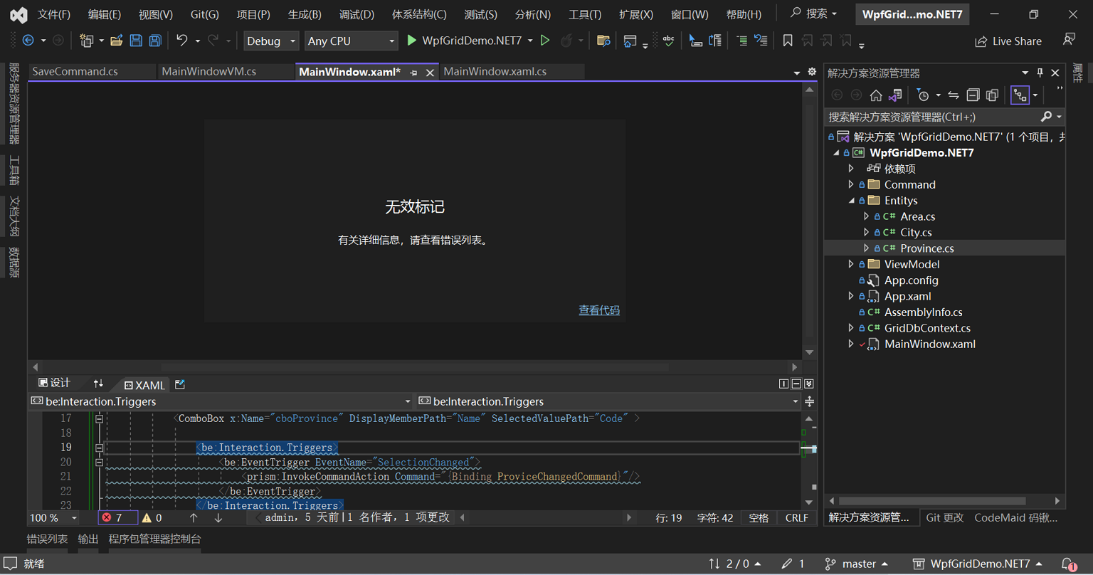Image resolution: width=1093 pixels, height=575 pixels.
Task: Open left be:Interaction.Triggers element dropdown
Action: tap(407, 401)
